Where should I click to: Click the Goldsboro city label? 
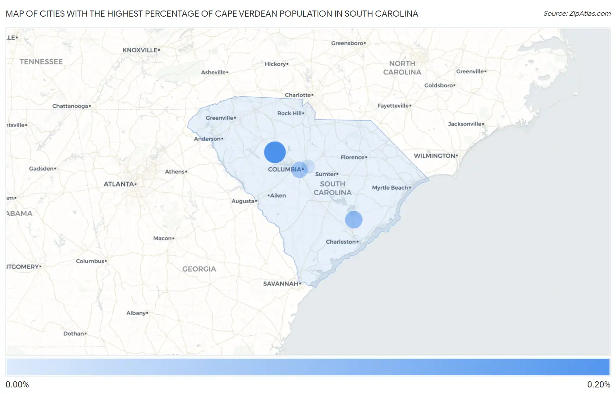point(439,85)
